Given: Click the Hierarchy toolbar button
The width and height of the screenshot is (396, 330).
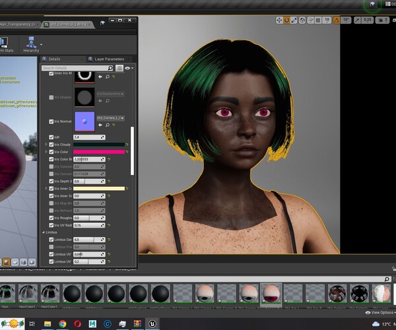Looking at the screenshot, I should click(31, 44).
